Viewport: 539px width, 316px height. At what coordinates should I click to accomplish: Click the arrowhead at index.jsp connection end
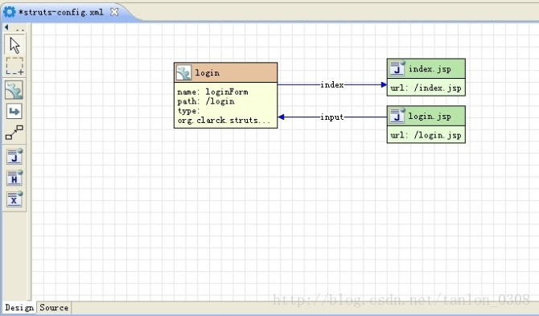point(384,84)
